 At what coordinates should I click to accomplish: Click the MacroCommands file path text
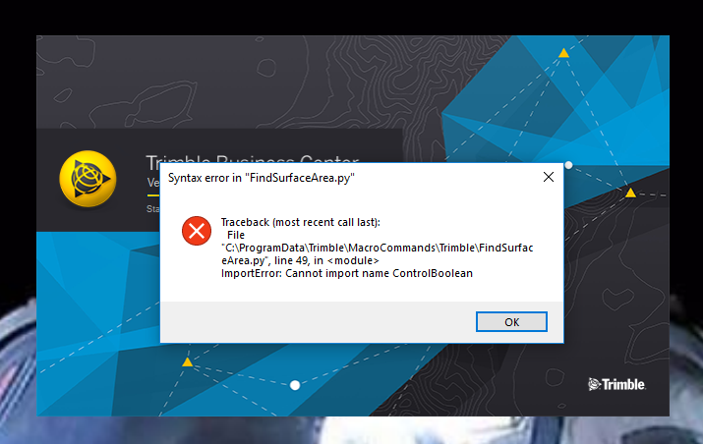coord(377,248)
